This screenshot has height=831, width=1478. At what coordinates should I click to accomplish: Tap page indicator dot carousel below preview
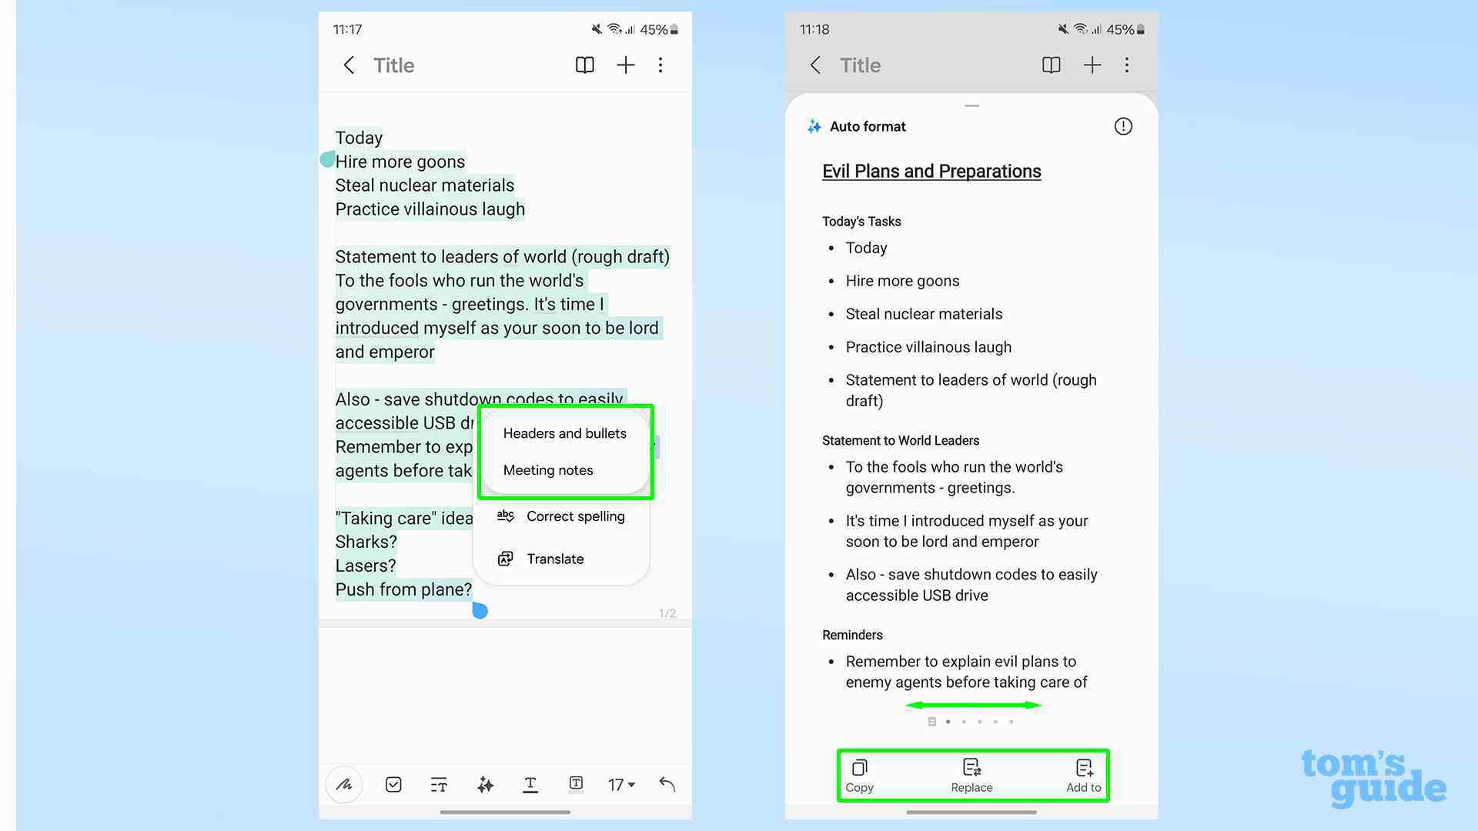[x=971, y=722]
